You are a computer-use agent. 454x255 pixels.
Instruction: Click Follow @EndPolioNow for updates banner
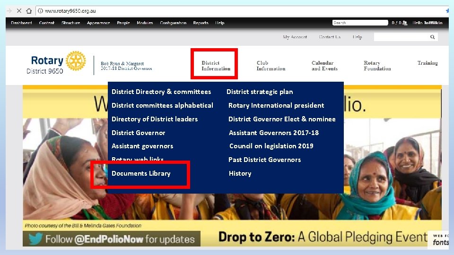click(x=112, y=238)
